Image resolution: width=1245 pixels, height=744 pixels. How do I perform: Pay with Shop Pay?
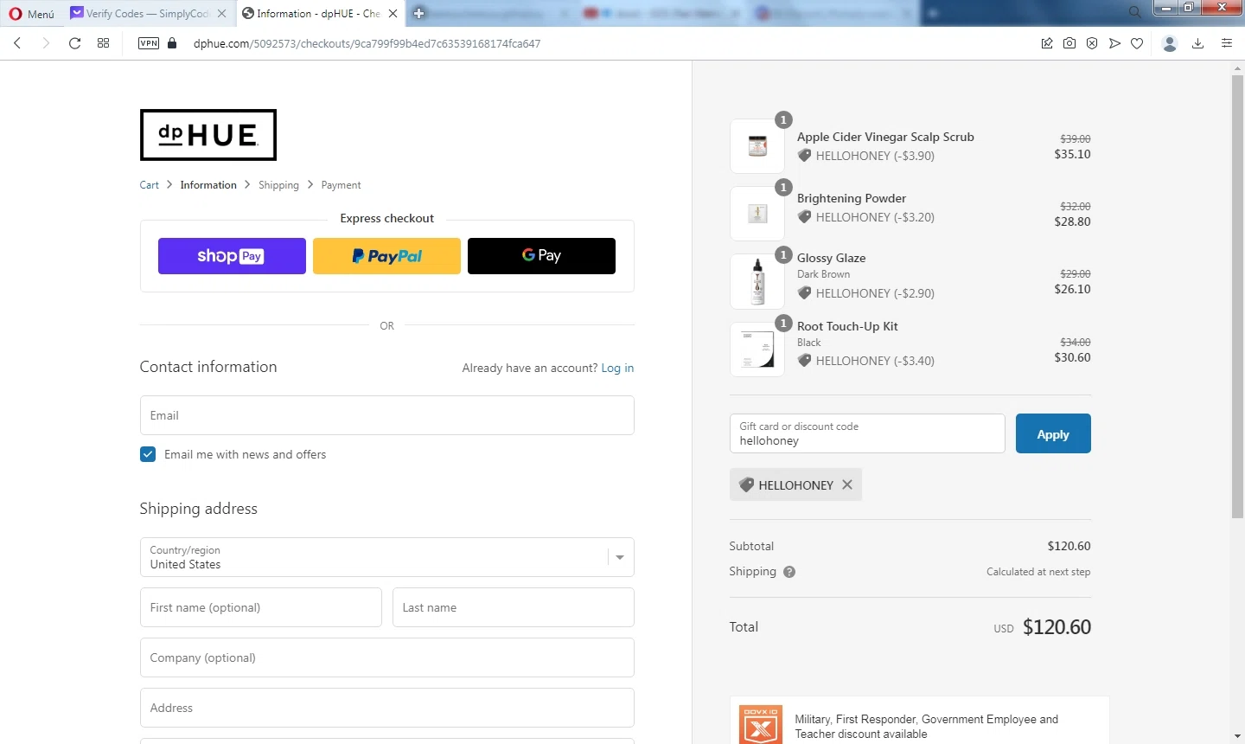pyautogui.click(x=232, y=256)
